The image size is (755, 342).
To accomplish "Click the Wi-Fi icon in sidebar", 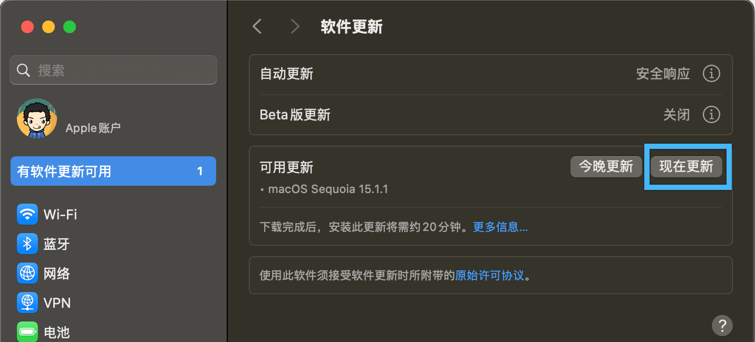I will 27,214.
